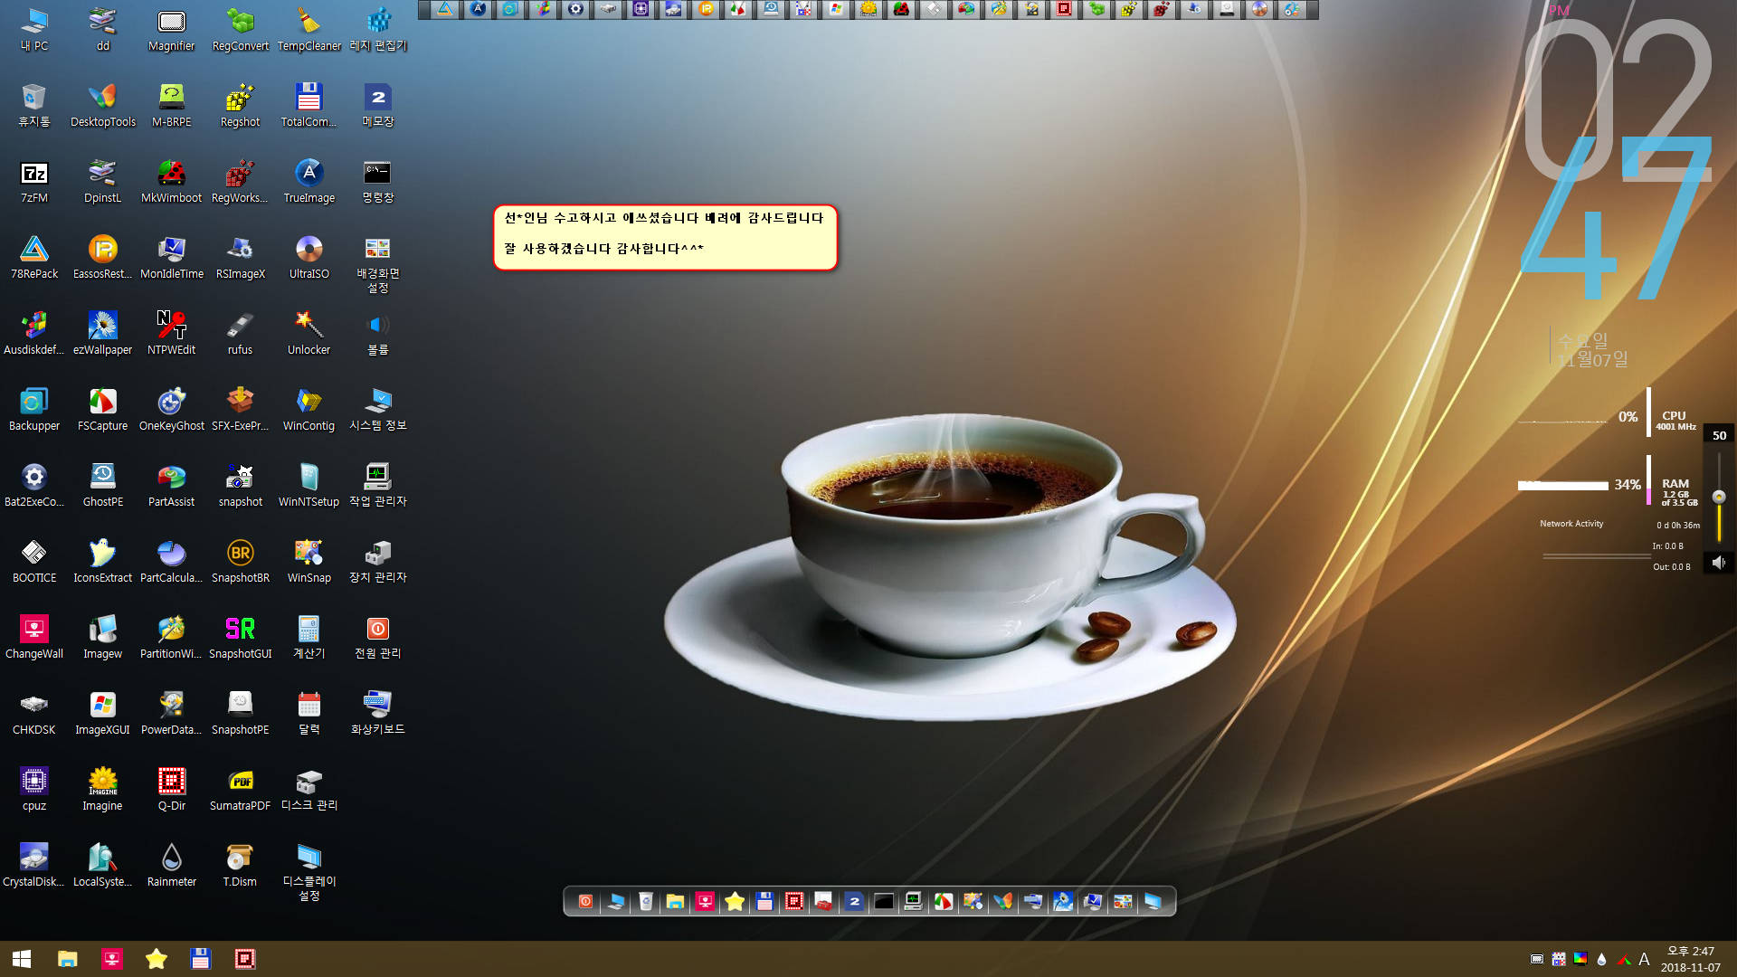Launch WinNTSetup shortcut
Image resolution: width=1737 pixels, height=977 pixels.
point(309,484)
